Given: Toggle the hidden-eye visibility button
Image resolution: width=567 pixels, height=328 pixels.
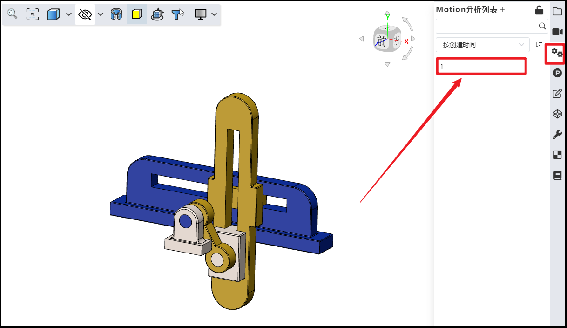Looking at the screenshot, I should click(x=85, y=14).
